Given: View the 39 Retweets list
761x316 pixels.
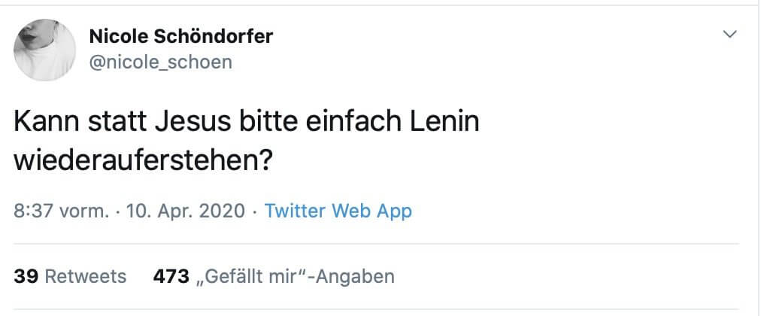Looking at the screenshot, I should pyautogui.click(x=71, y=276).
